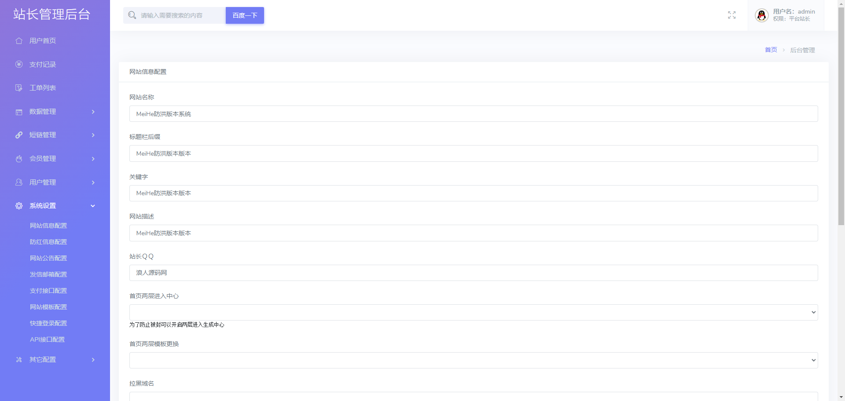Screen dimensions: 845x401
Task: Click the 后台管理 breadcrumb text
Action: 803,50
